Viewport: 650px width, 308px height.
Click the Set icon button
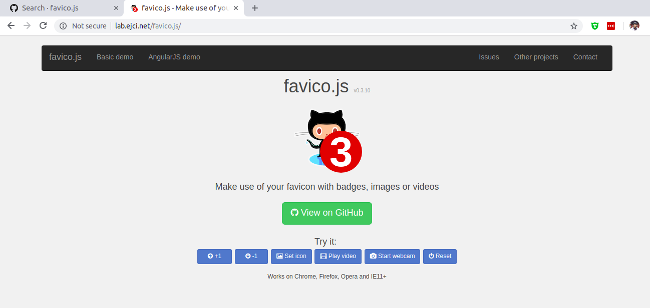(291, 256)
